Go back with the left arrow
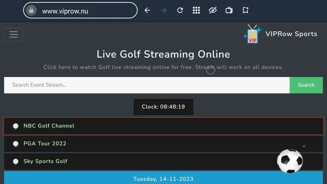 coord(147,10)
